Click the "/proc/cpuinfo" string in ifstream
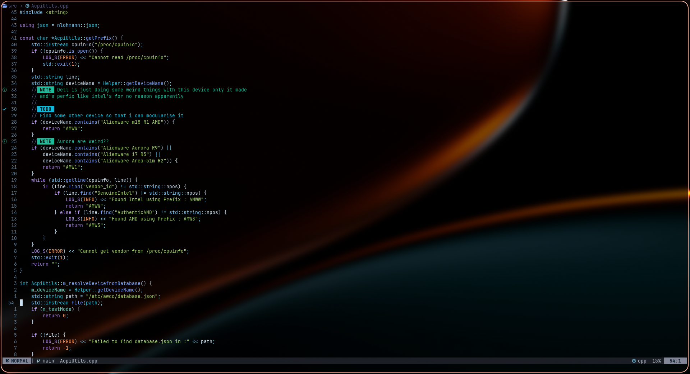 point(116,45)
